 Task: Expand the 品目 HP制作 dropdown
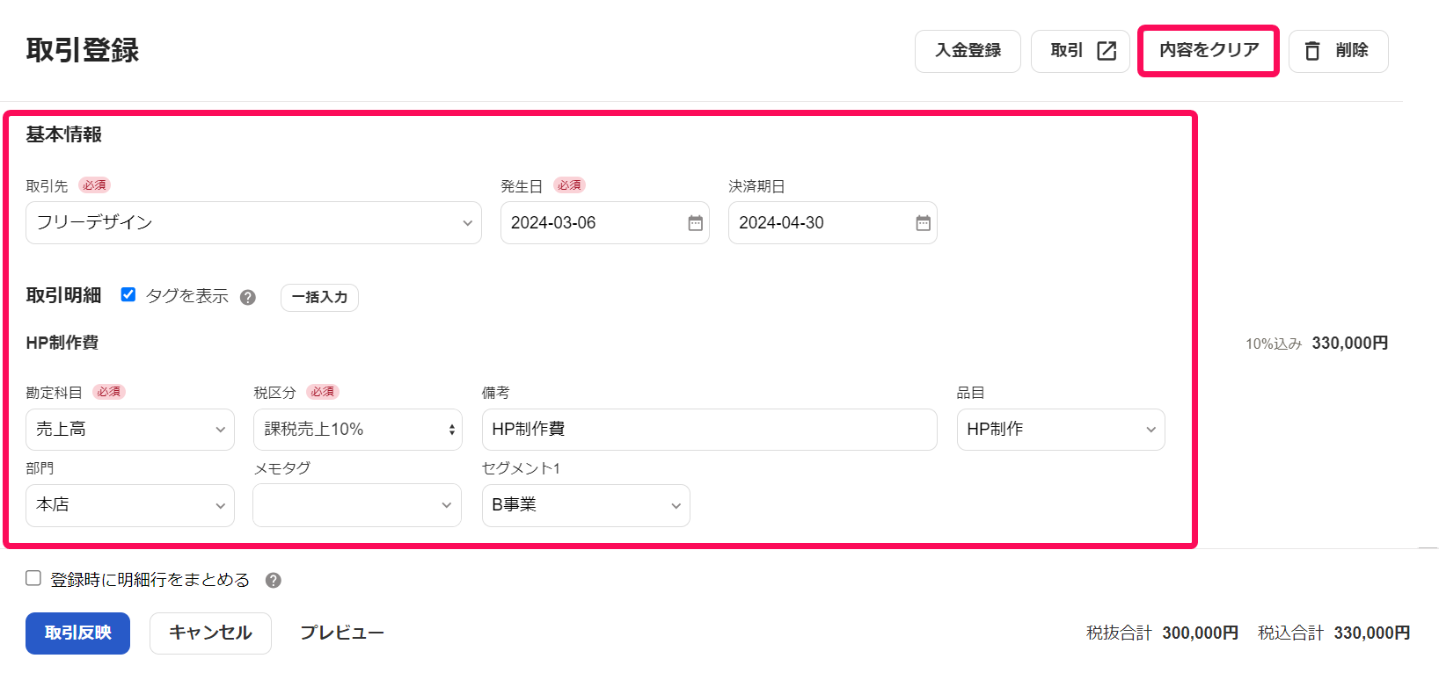click(1061, 430)
